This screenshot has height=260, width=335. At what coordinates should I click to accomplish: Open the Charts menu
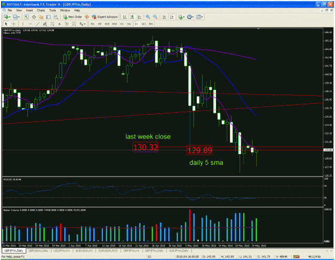click(41, 10)
